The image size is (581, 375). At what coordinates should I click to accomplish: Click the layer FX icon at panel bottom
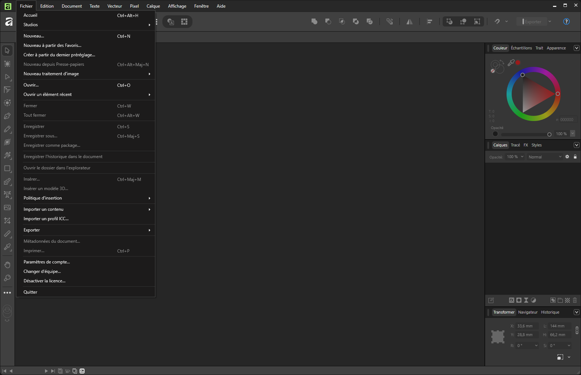pos(512,300)
